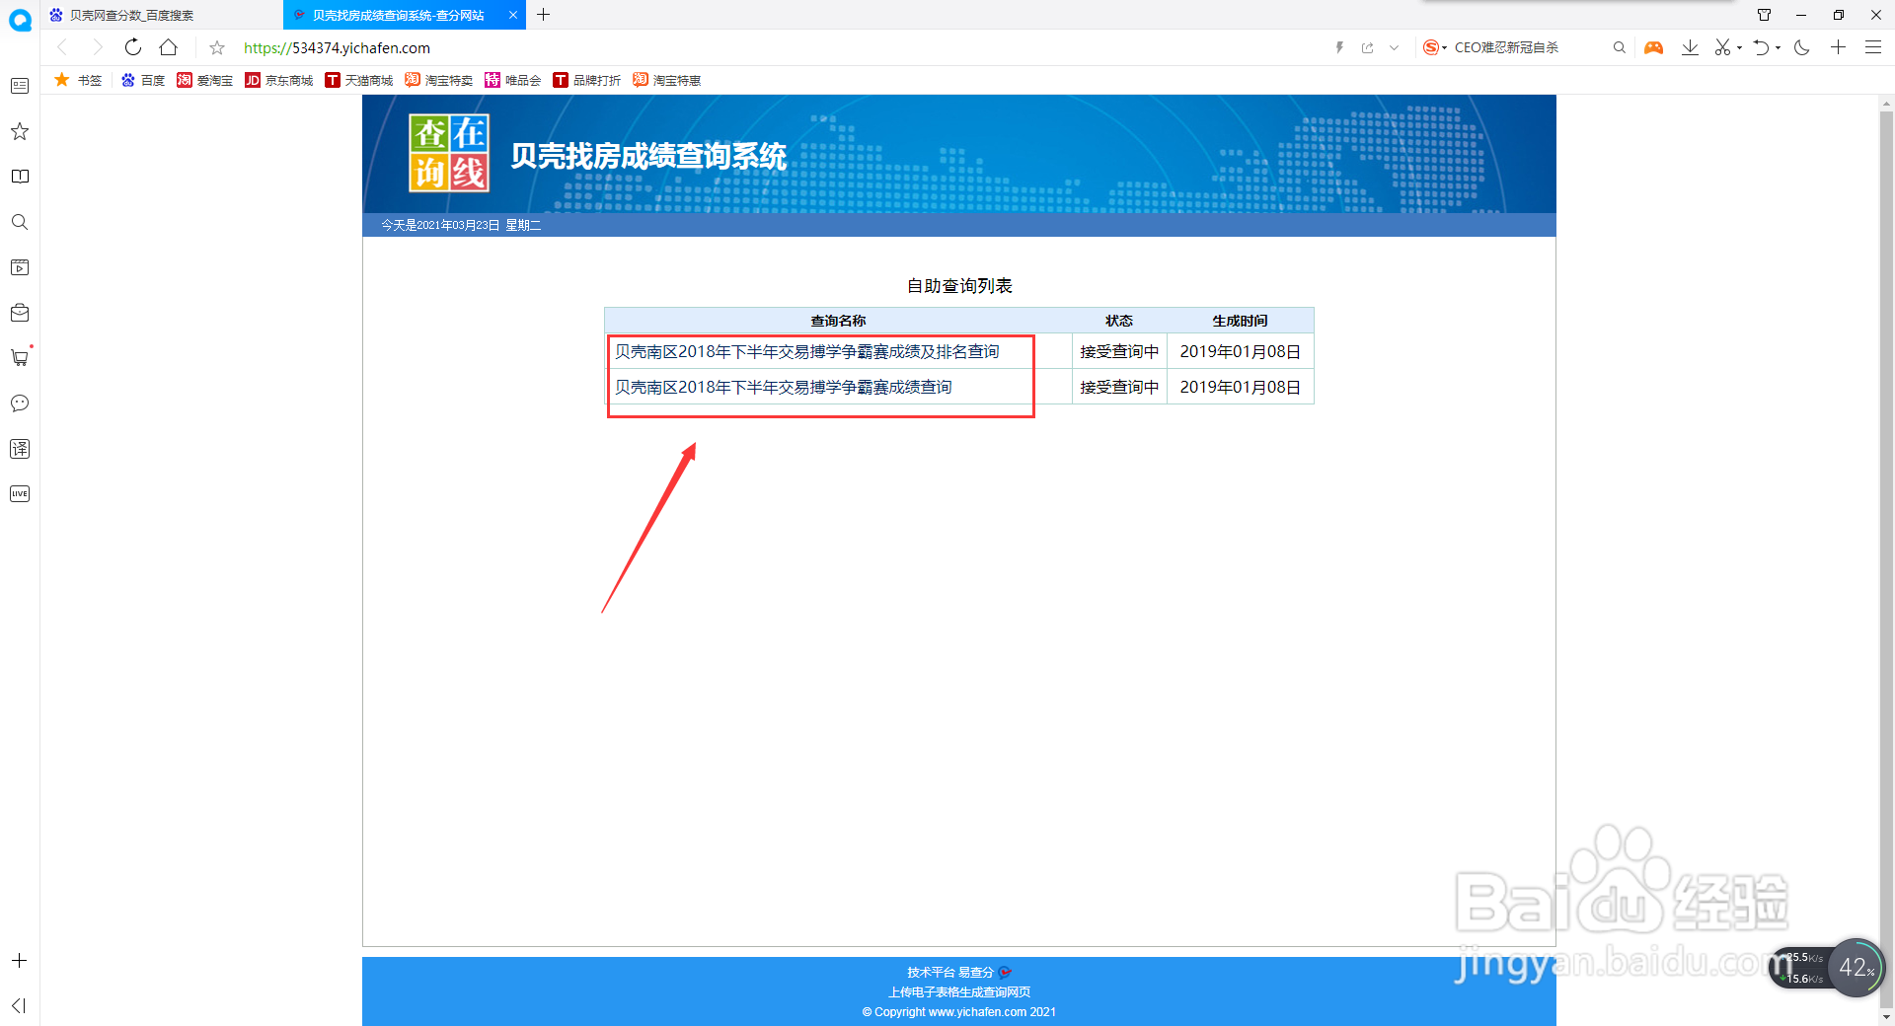1895x1026 pixels.
Task: Open the video sidebar icon
Action: [x=20, y=267]
